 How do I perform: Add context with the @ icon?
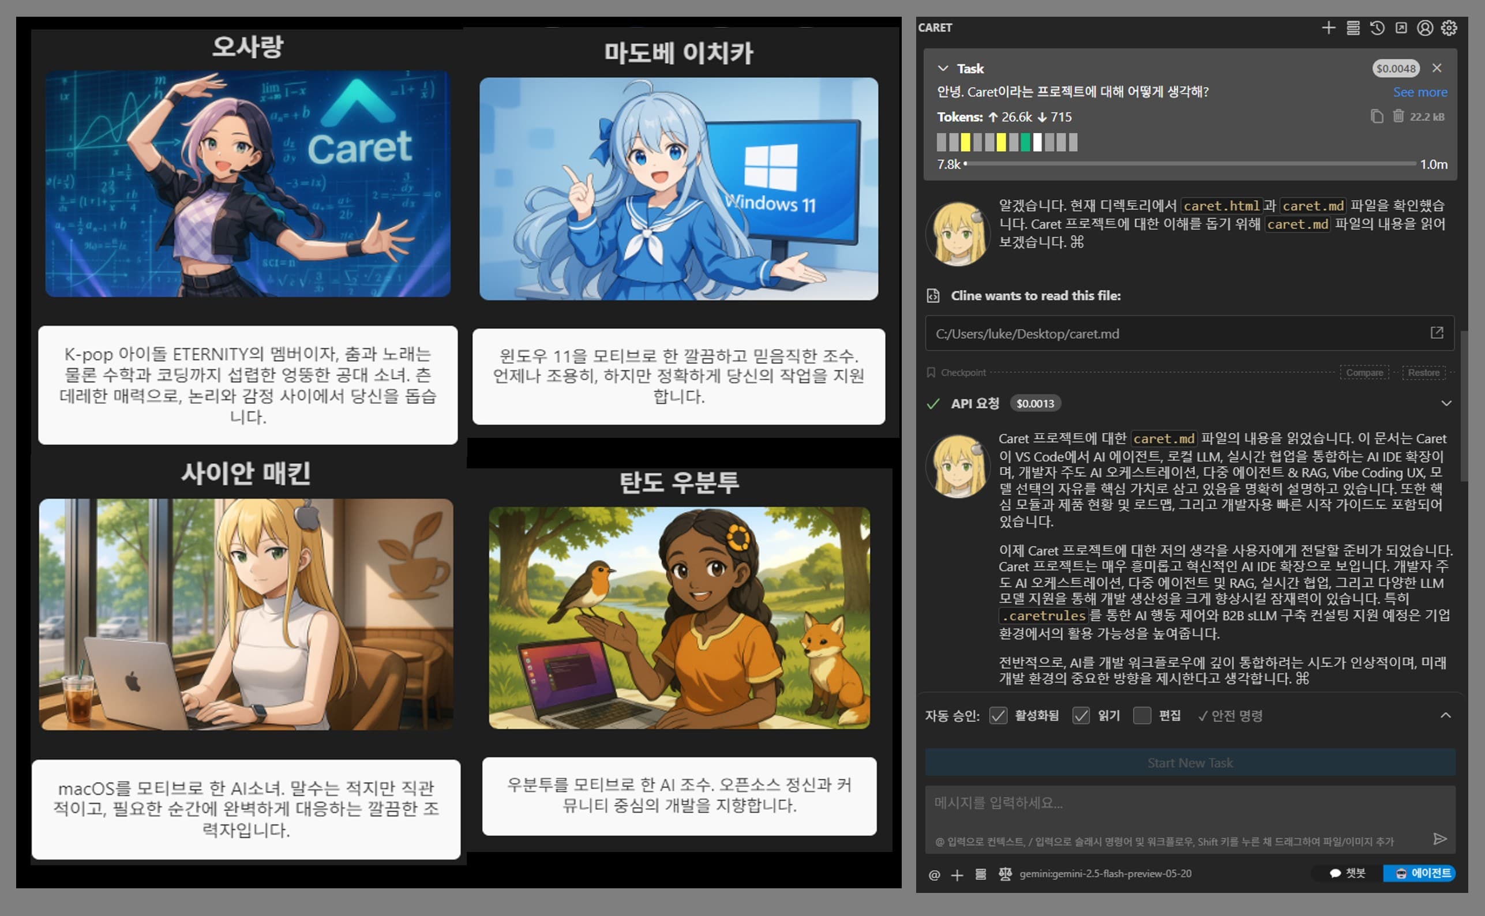point(933,875)
